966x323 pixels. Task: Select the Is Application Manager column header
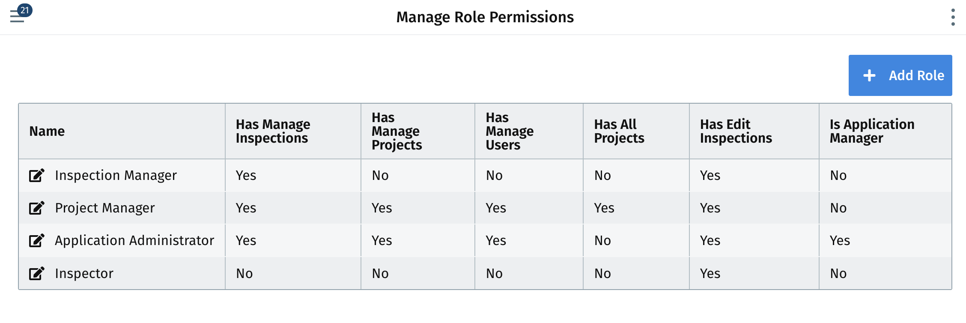coord(872,131)
